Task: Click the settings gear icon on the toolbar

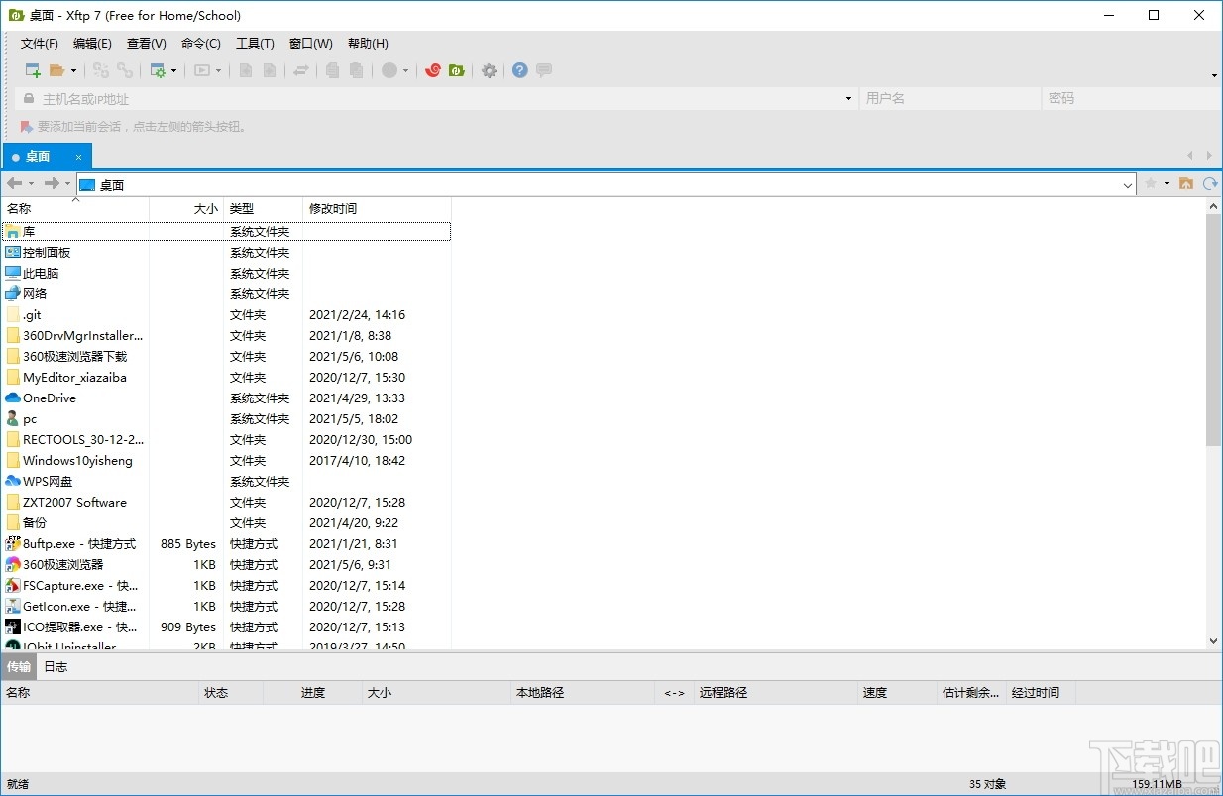Action: [488, 70]
